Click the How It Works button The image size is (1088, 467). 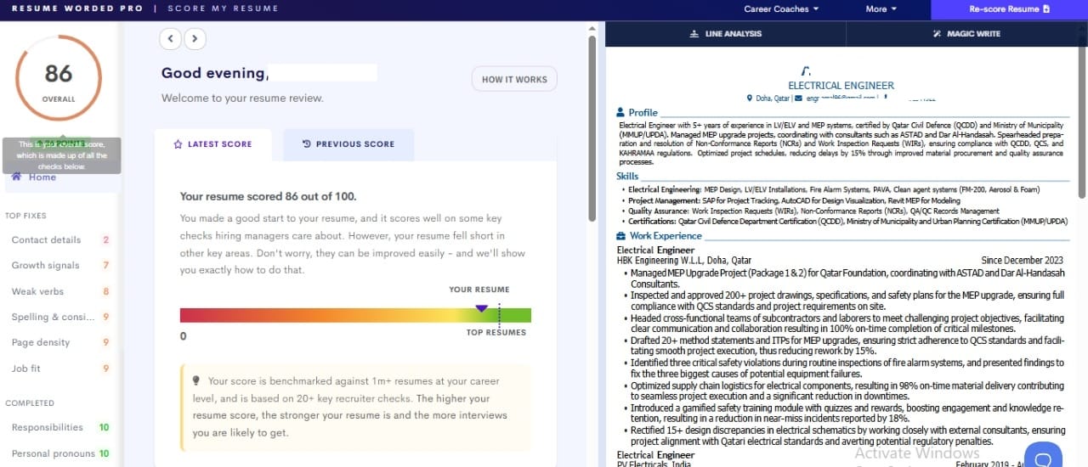514,79
